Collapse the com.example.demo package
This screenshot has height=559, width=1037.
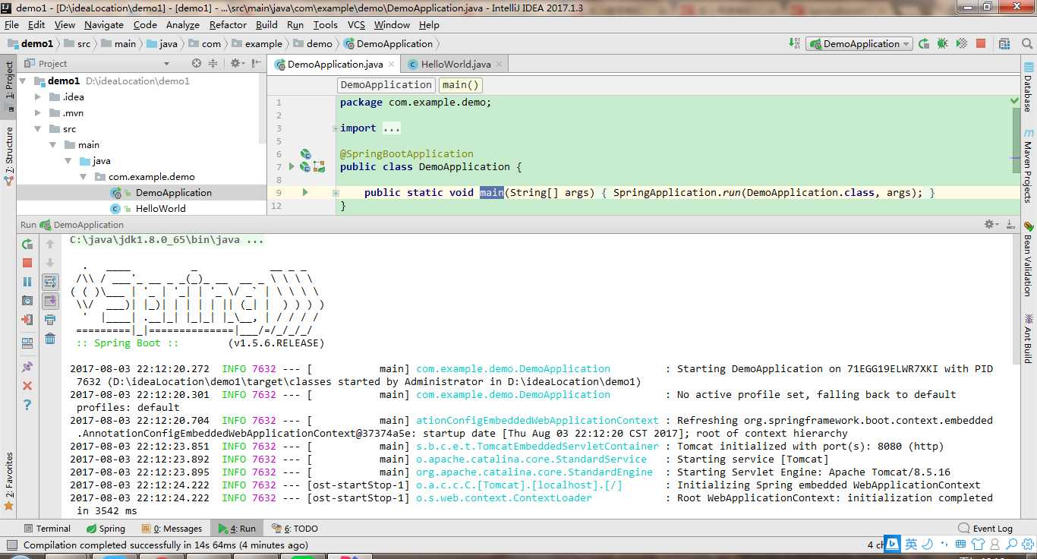(x=84, y=177)
